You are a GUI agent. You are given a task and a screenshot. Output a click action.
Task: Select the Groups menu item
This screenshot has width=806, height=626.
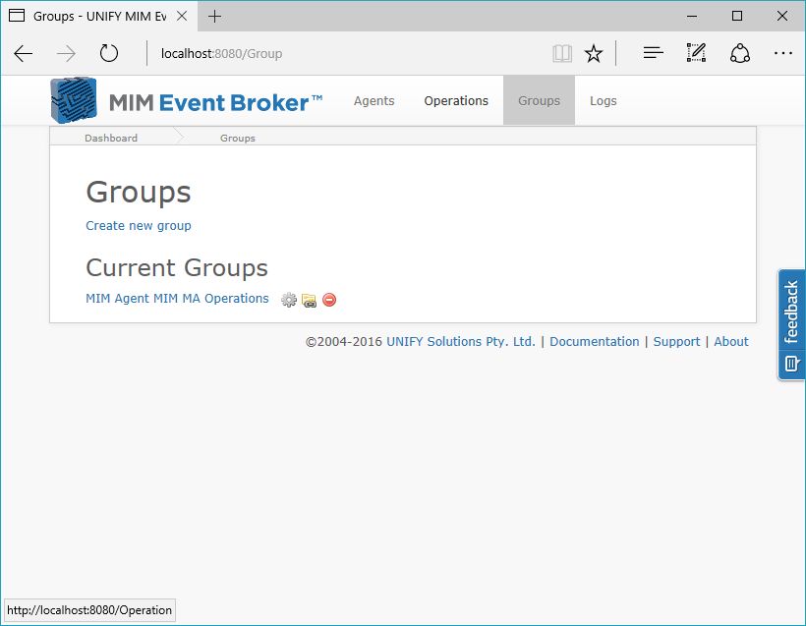coord(539,101)
